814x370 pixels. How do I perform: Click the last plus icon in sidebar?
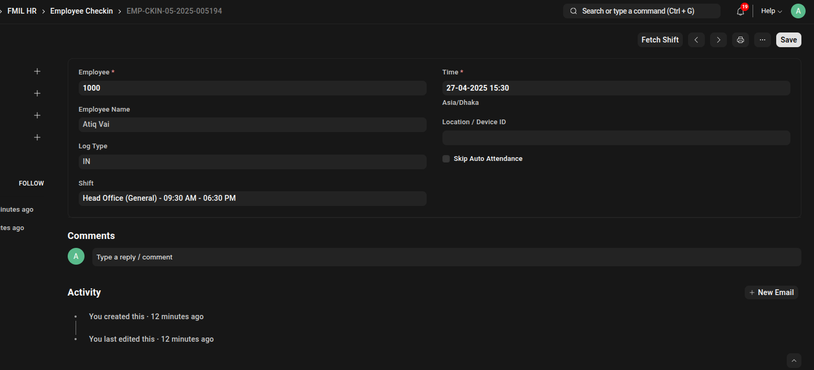coord(37,137)
